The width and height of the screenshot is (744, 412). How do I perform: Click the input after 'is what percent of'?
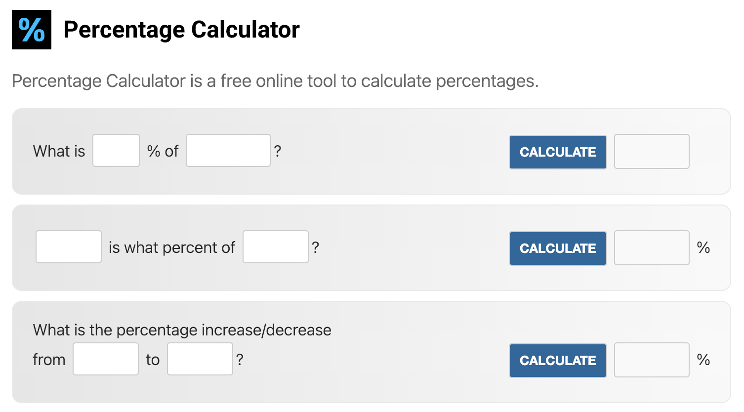coord(275,247)
